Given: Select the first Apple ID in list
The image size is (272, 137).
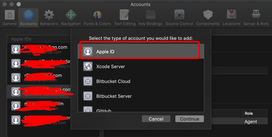Looking at the screenshot, I should (39, 49).
